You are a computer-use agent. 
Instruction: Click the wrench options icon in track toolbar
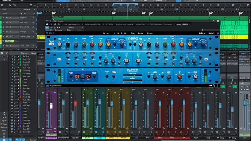tap(10, 5)
